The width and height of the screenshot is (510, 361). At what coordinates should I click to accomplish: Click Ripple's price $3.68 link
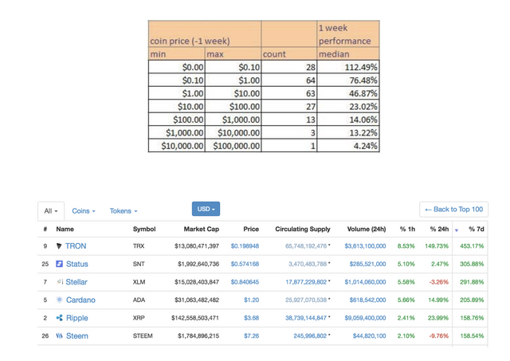pyautogui.click(x=252, y=318)
